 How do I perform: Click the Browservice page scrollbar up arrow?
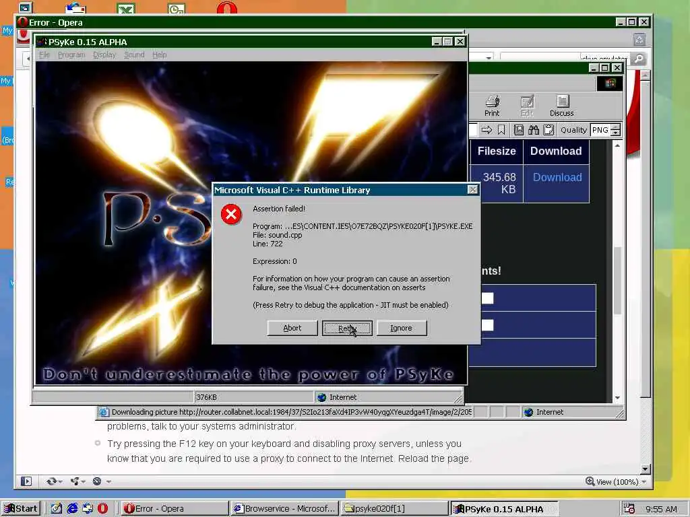point(617,145)
